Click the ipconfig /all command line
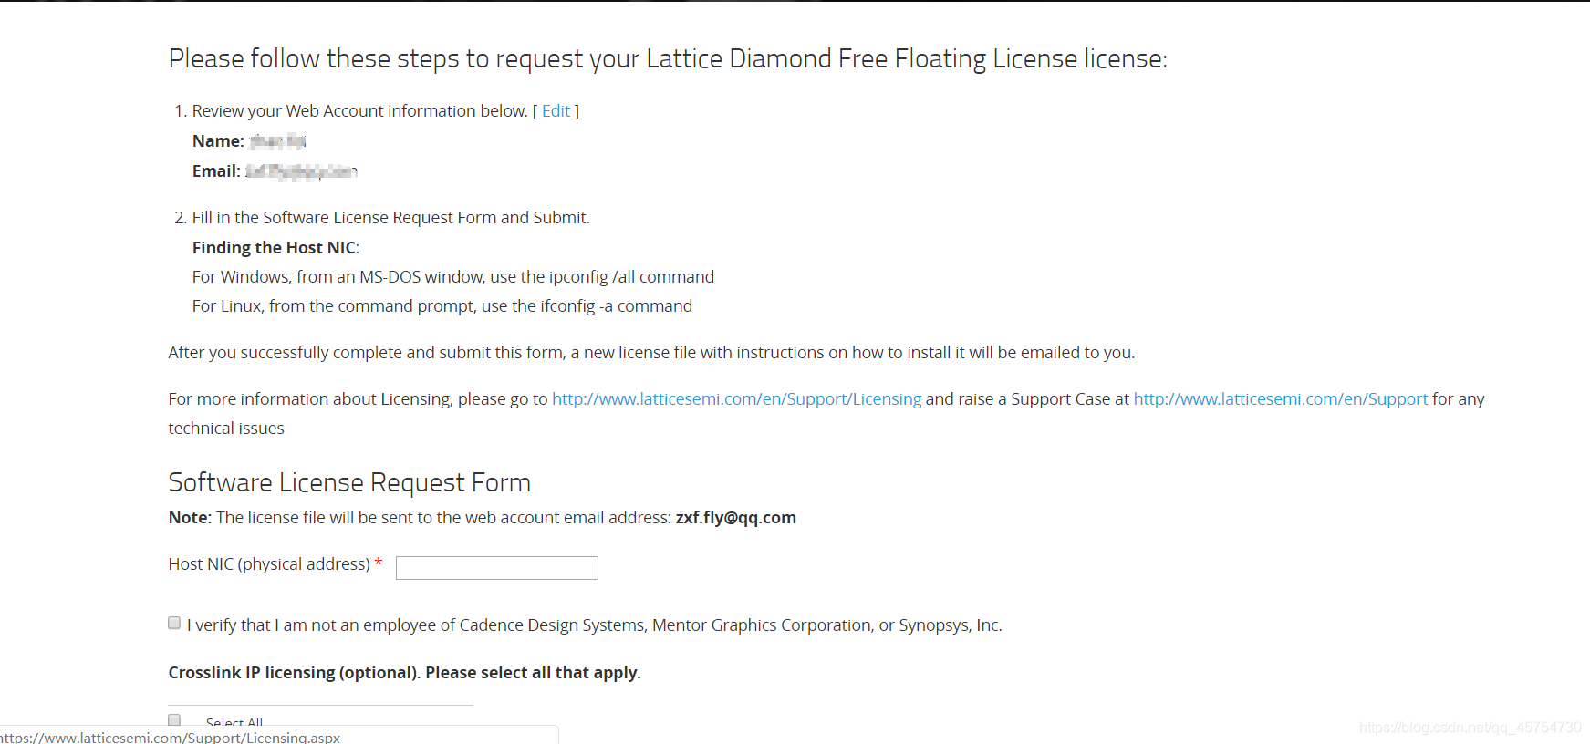This screenshot has width=1590, height=744. (x=452, y=277)
